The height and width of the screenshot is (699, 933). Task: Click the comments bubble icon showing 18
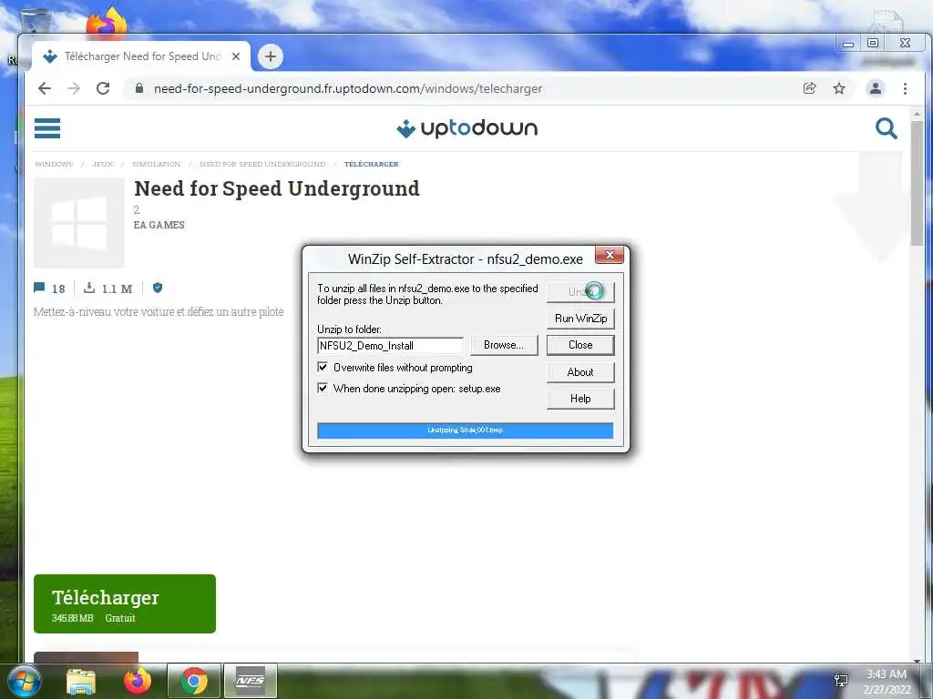click(40, 289)
